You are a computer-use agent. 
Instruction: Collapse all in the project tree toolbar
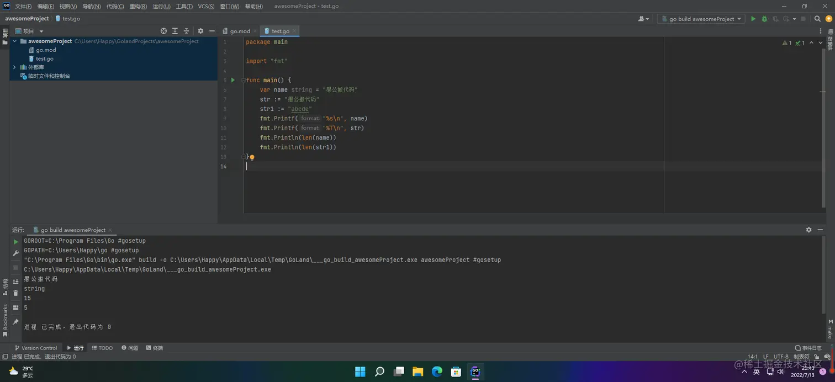(186, 31)
